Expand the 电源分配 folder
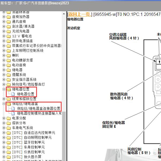 click(4, 118)
